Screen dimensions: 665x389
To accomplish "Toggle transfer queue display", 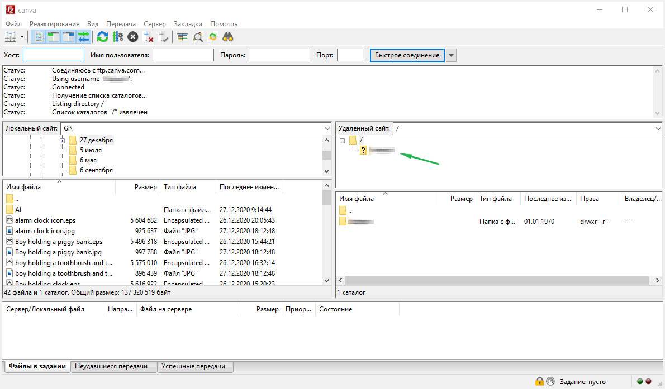I will coord(84,37).
